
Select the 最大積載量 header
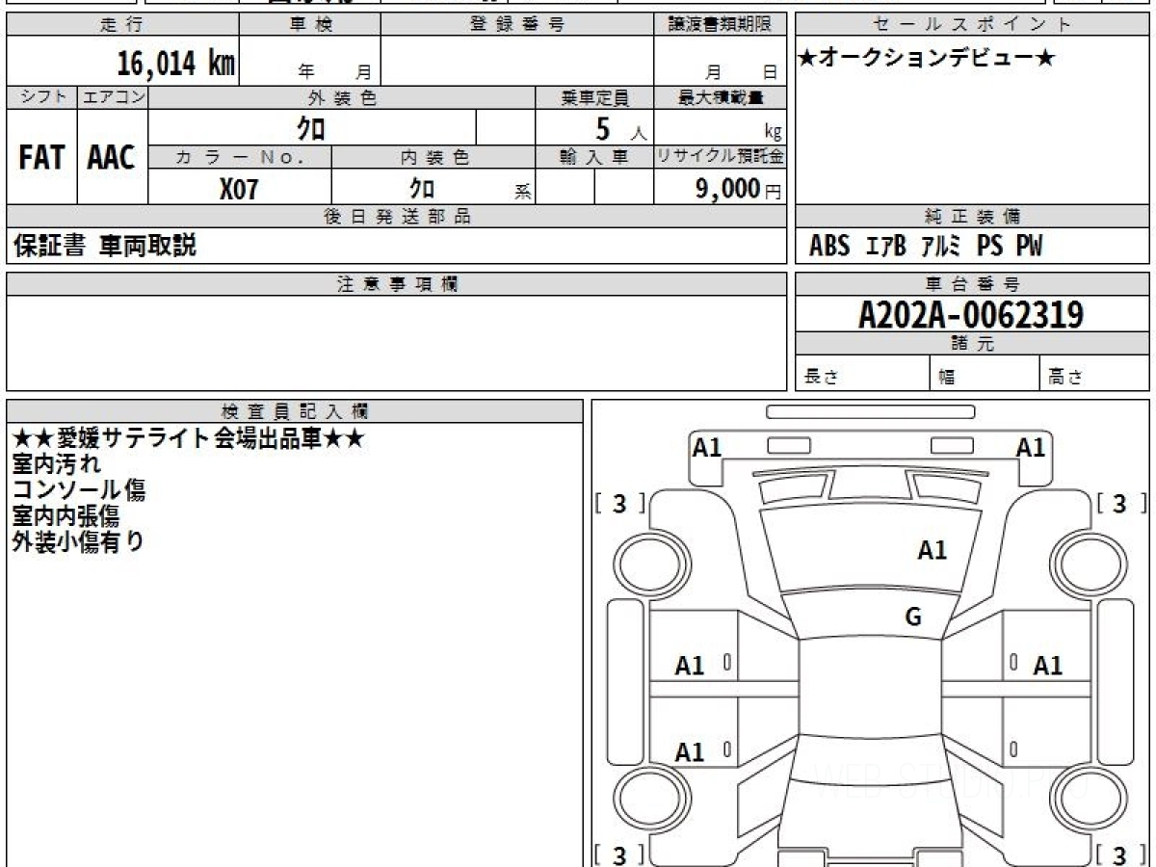point(721,97)
